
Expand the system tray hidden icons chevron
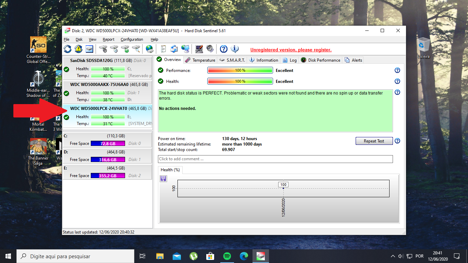pyautogui.click(x=393, y=256)
